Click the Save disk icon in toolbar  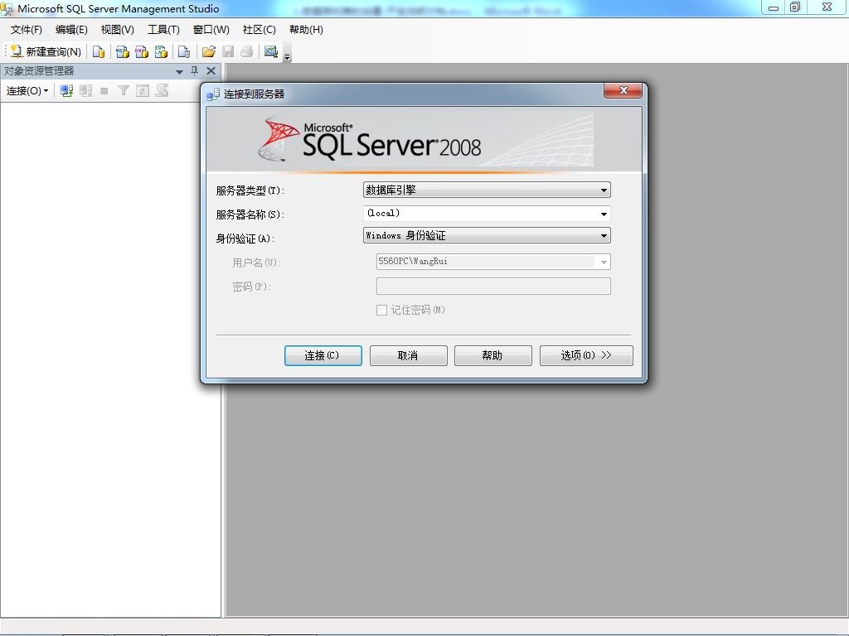pyautogui.click(x=228, y=51)
